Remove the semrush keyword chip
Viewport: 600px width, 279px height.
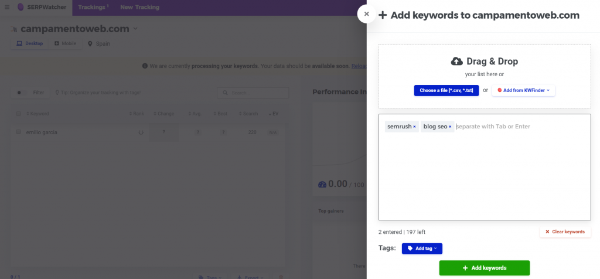[414, 127]
